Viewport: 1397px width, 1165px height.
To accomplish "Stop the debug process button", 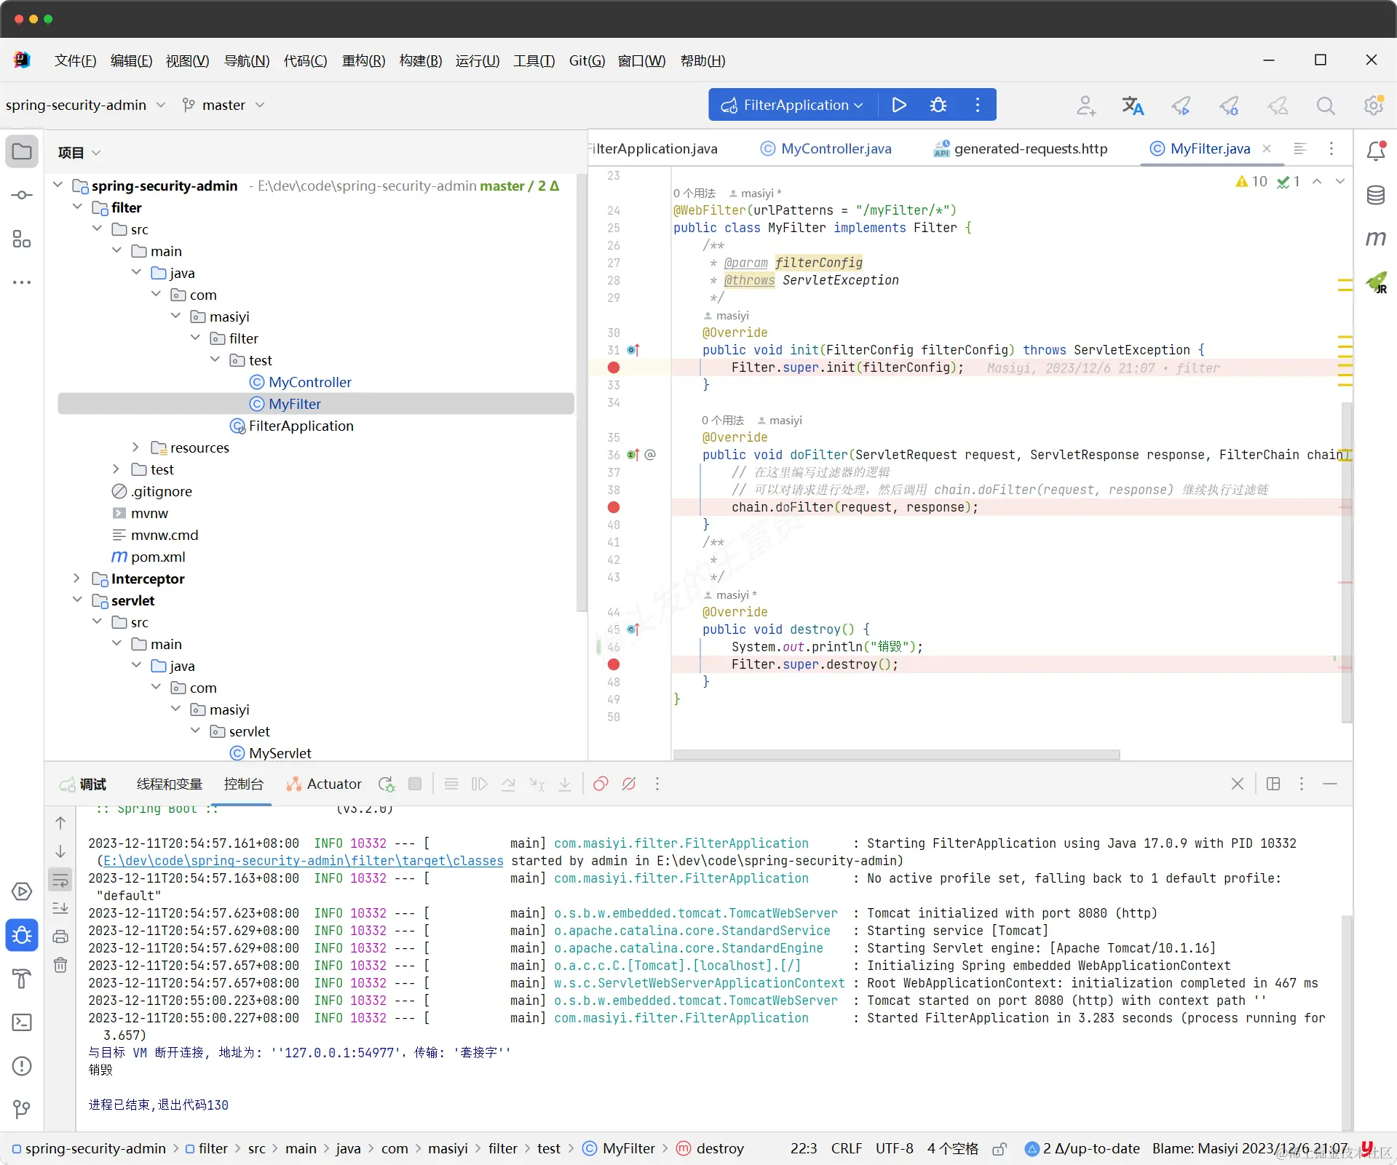I will tap(415, 784).
